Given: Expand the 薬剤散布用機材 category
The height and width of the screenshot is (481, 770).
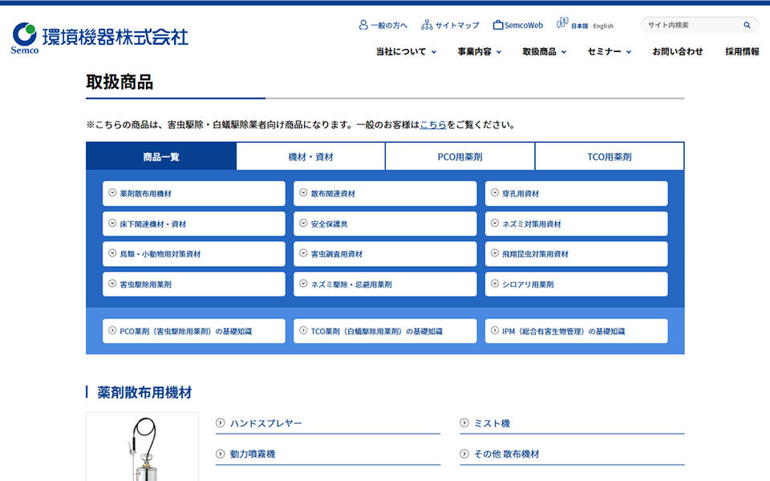Looking at the screenshot, I should [x=194, y=193].
